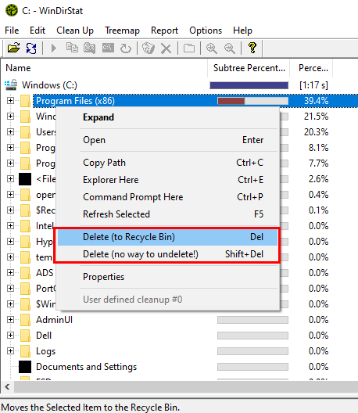Image resolution: width=358 pixels, height=413 pixels.
Task: Expand the AdminUI folder node
Action: click(10, 320)
